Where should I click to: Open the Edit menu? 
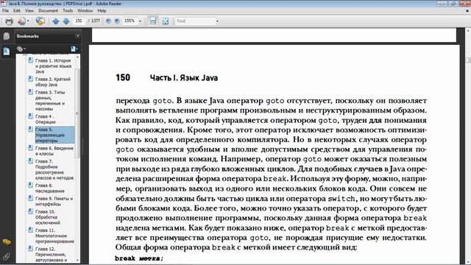pyautogui.click(x=17, y=10)
